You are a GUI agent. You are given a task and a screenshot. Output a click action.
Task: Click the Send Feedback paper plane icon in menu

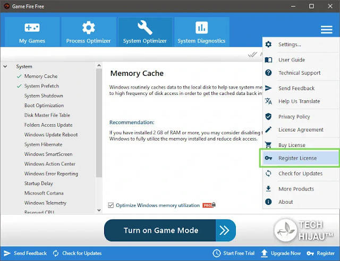(x=268, y=88)
